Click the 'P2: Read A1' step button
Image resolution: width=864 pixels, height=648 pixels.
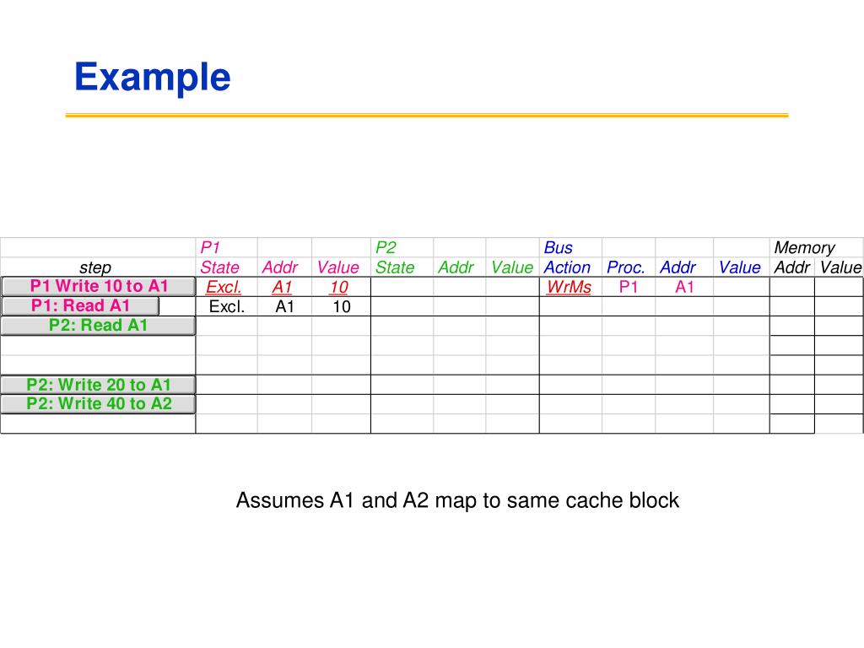(x=99, y=326)
